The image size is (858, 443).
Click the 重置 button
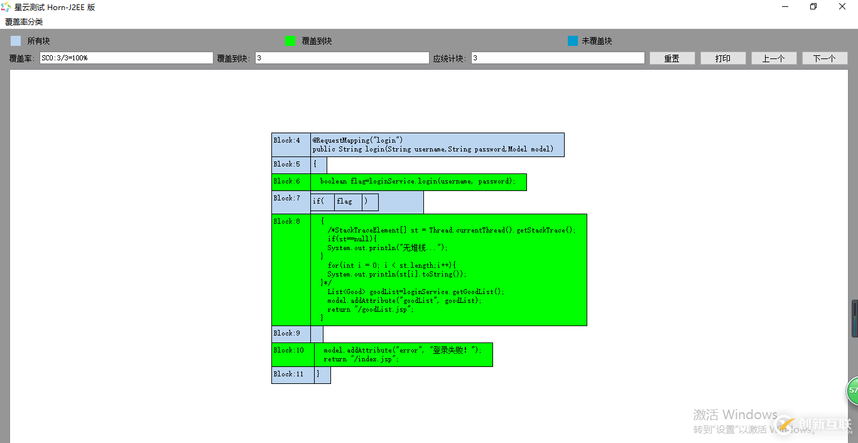672,58
